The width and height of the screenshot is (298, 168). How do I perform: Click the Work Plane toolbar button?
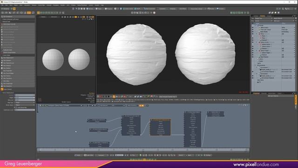[183, 9]
